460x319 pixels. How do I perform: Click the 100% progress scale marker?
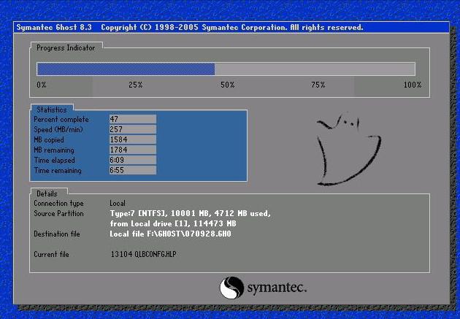(413, 85)
